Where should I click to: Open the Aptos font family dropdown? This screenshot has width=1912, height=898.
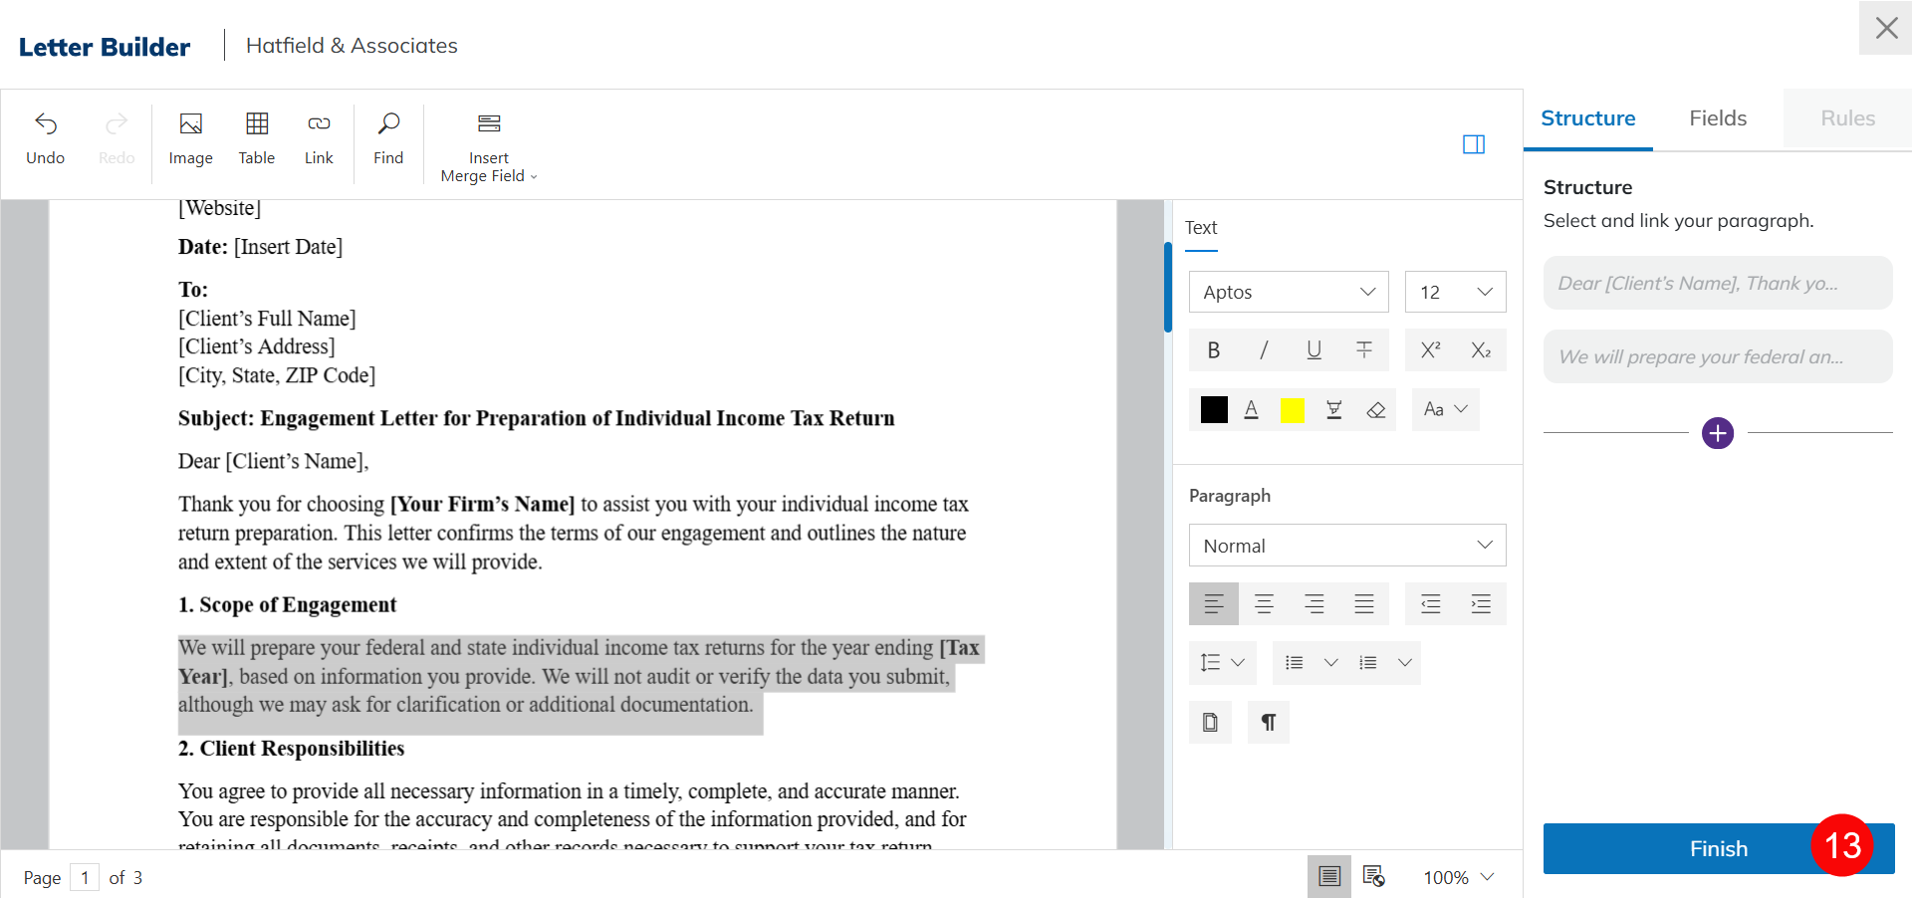(x=1289, y=293)
